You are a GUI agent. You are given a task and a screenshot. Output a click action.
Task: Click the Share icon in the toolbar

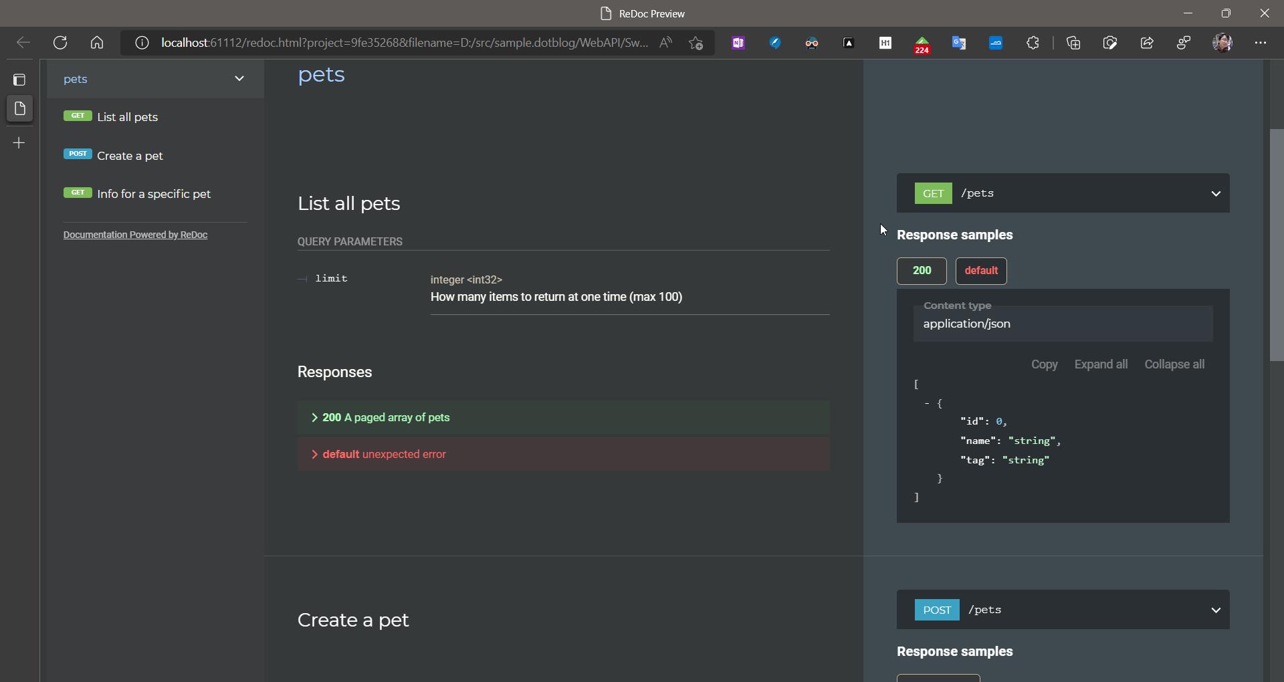[1147, 43]
